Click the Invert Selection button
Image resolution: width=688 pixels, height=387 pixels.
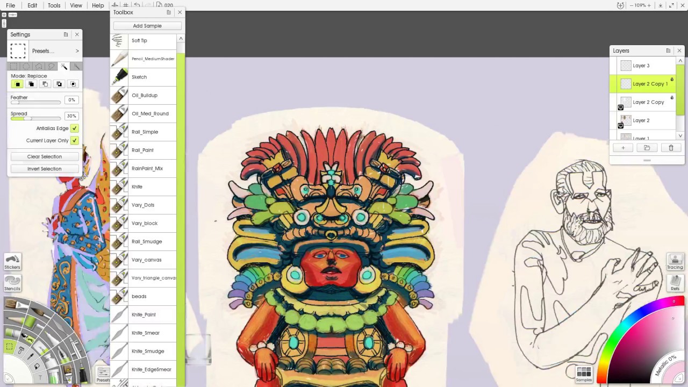pyautogui.click(x=45, y=169)
